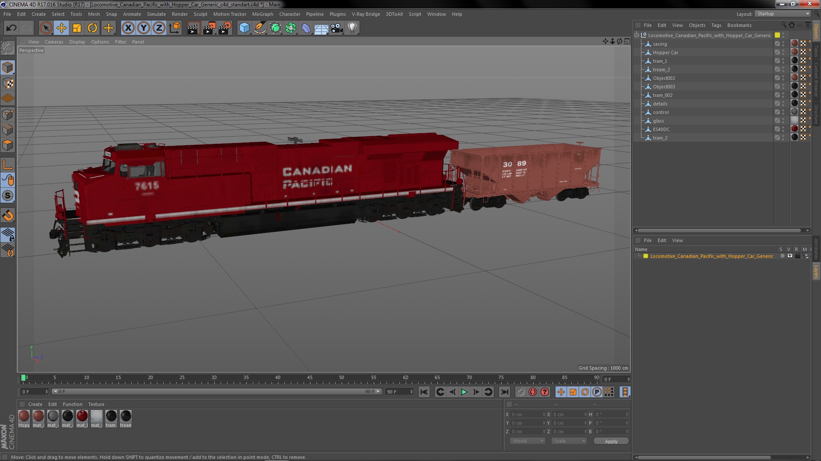This screenshot has width=821, height=461.
Task: Open the MoGraph menu
Action: 263,14
